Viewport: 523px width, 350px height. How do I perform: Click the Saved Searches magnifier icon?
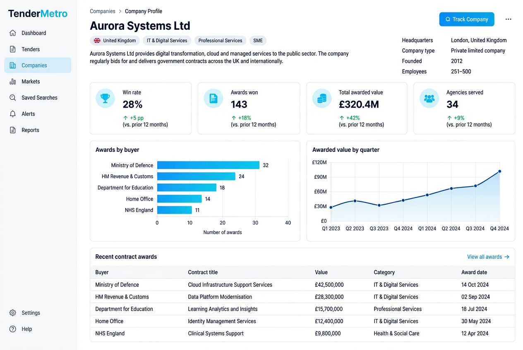click(x=13, y=98)
